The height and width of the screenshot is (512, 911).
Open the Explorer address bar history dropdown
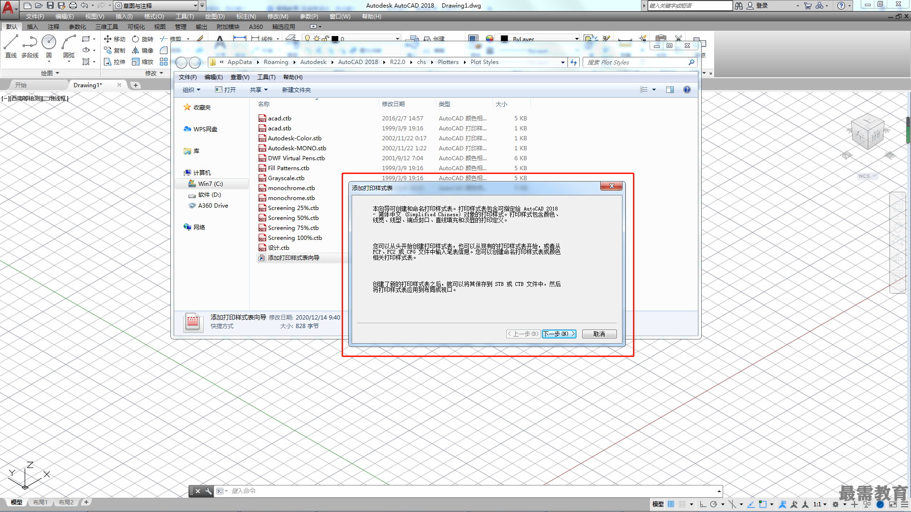[x=563, y=62]
